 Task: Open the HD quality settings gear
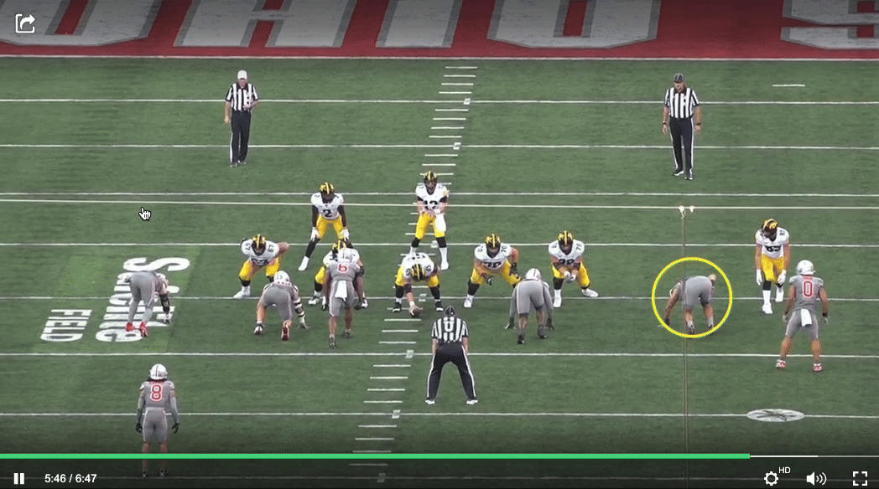[772, 478]
